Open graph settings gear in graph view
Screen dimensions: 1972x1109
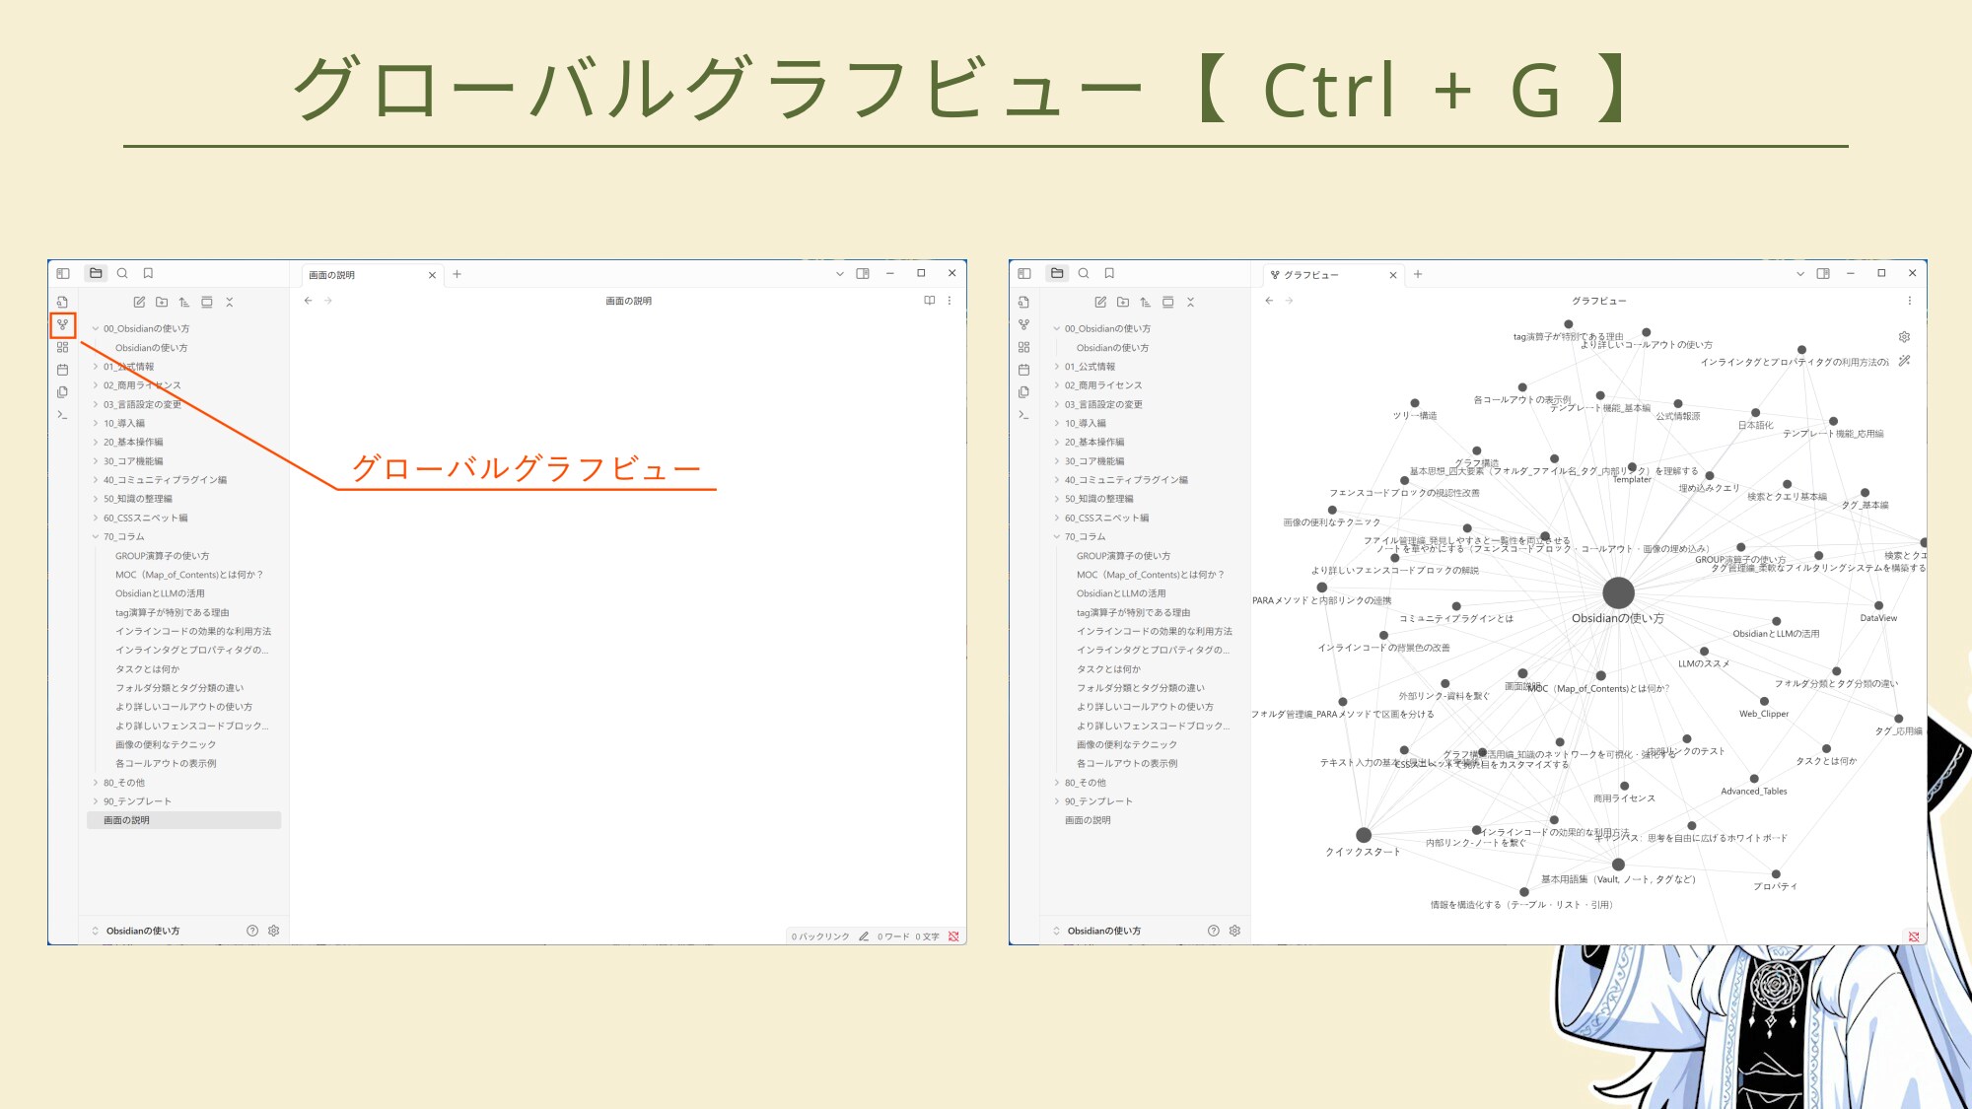[x=1904, y=337]
